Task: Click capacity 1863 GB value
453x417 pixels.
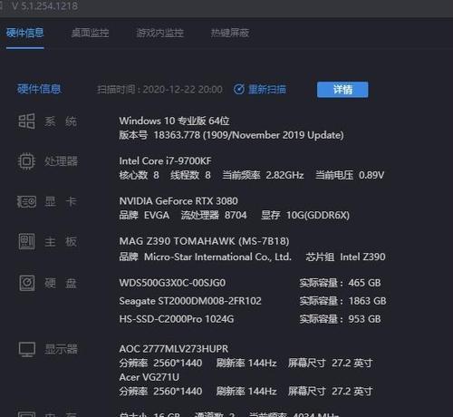Action: pyautogui.click(x=367, y=301)
